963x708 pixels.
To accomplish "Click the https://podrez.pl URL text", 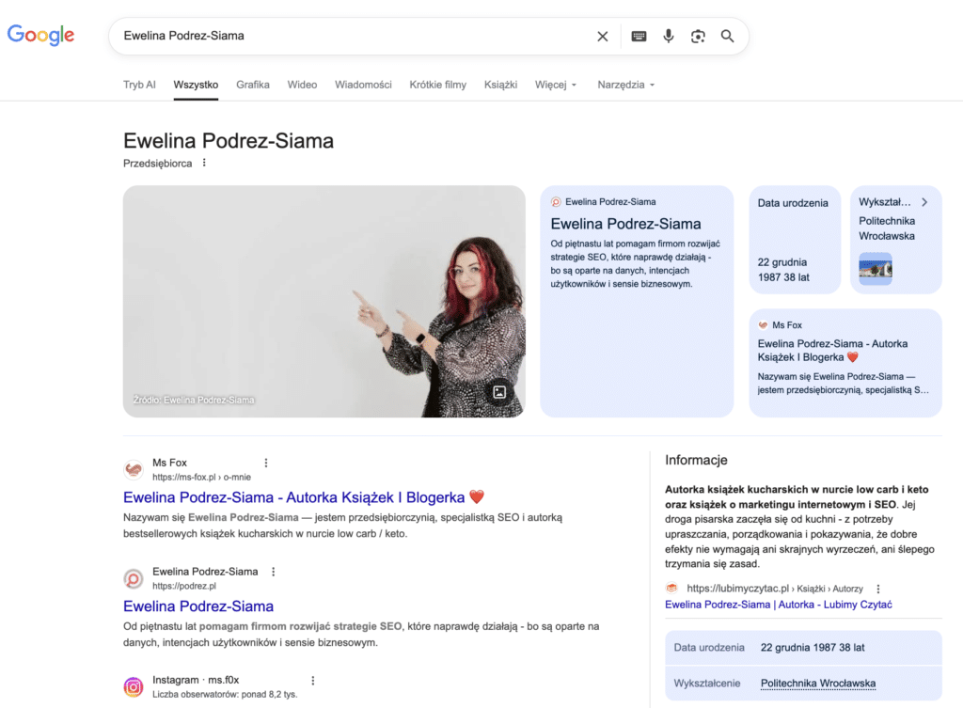I will pos(184,586).
